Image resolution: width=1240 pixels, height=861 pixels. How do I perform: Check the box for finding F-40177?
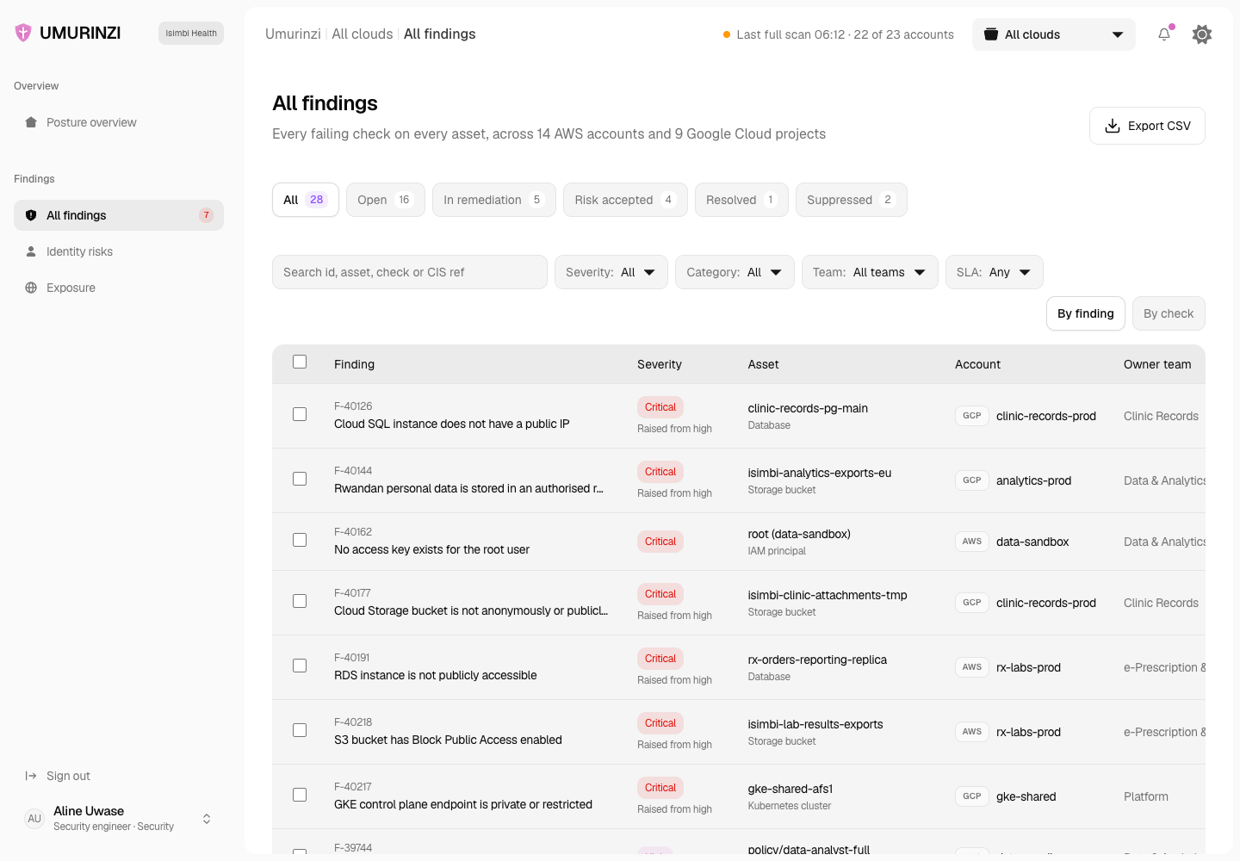[300, 601]
